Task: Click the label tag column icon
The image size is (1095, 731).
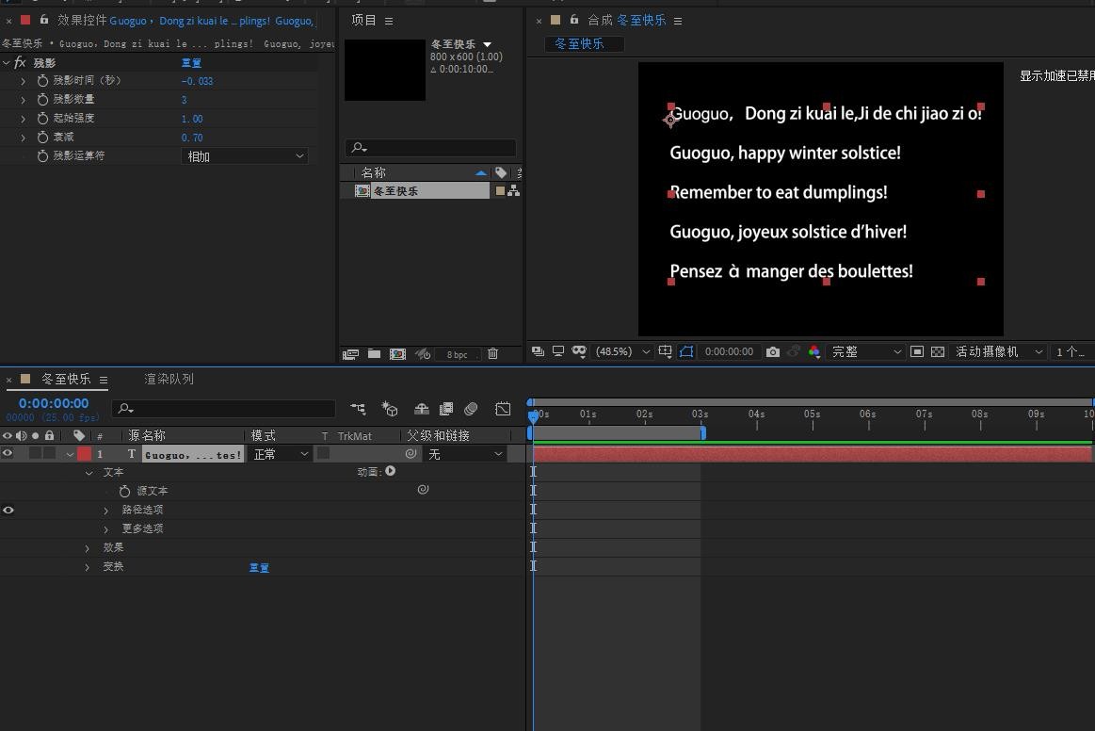Action: pos(79,435)
